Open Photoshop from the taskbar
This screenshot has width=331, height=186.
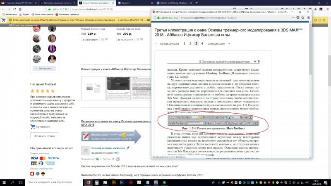[122, 182]
